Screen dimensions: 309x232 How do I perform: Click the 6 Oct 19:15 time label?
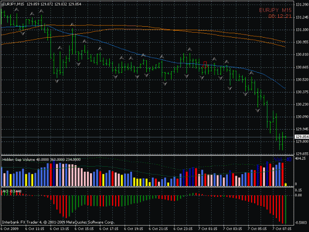pyautogui.click(x=133, y=229)
